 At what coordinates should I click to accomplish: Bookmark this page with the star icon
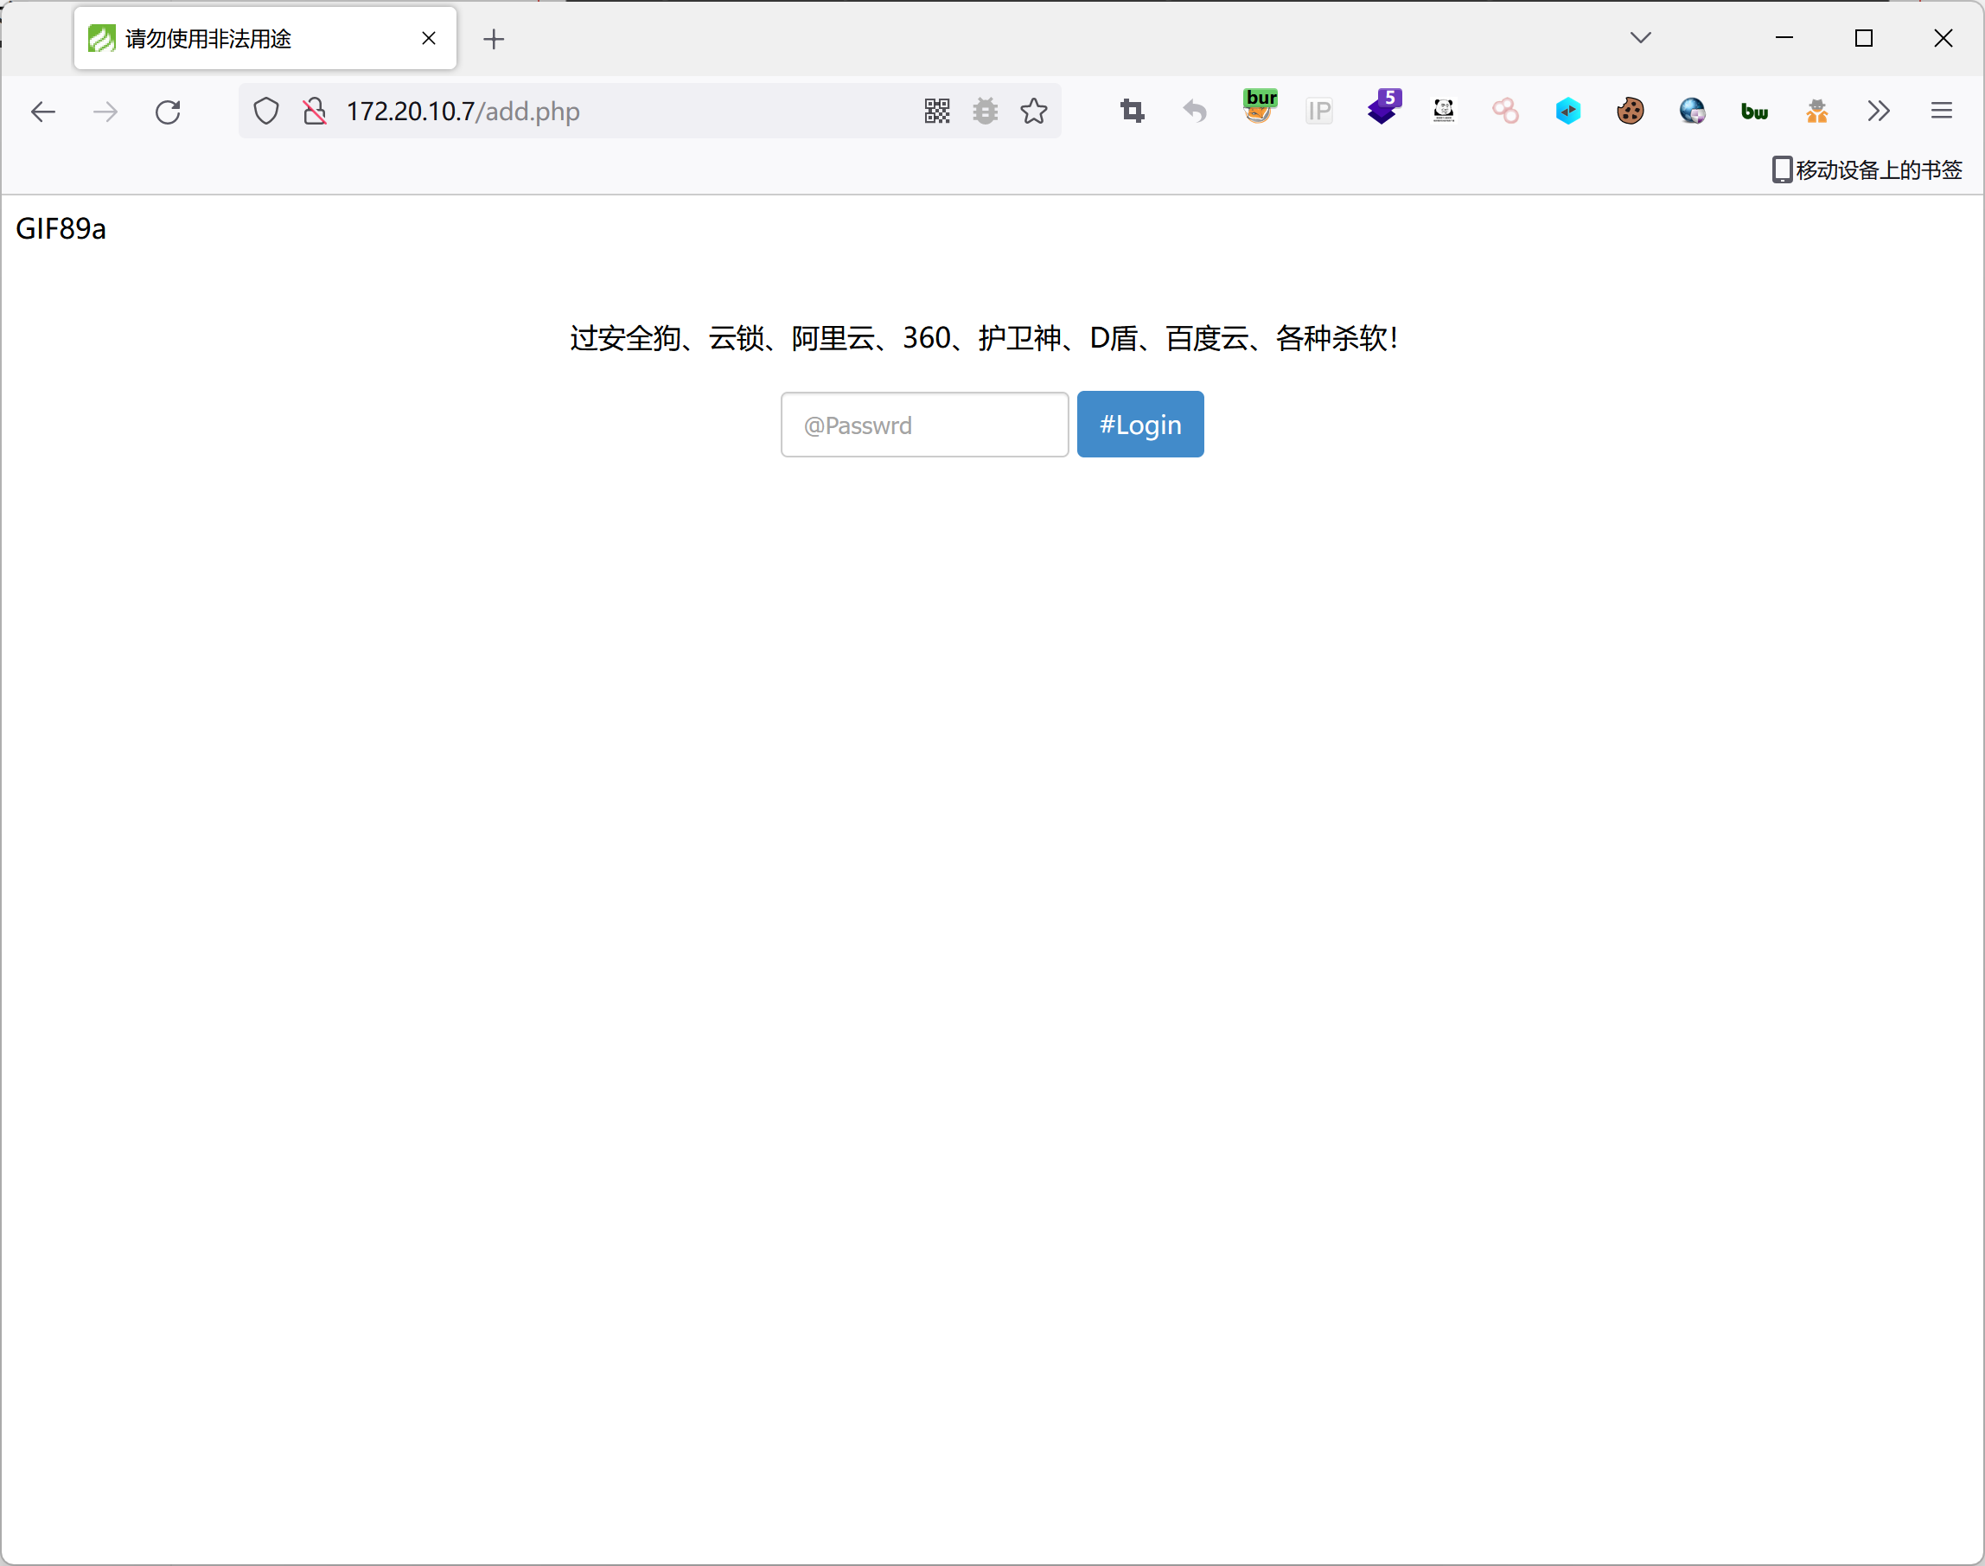tap(1034, 111)
